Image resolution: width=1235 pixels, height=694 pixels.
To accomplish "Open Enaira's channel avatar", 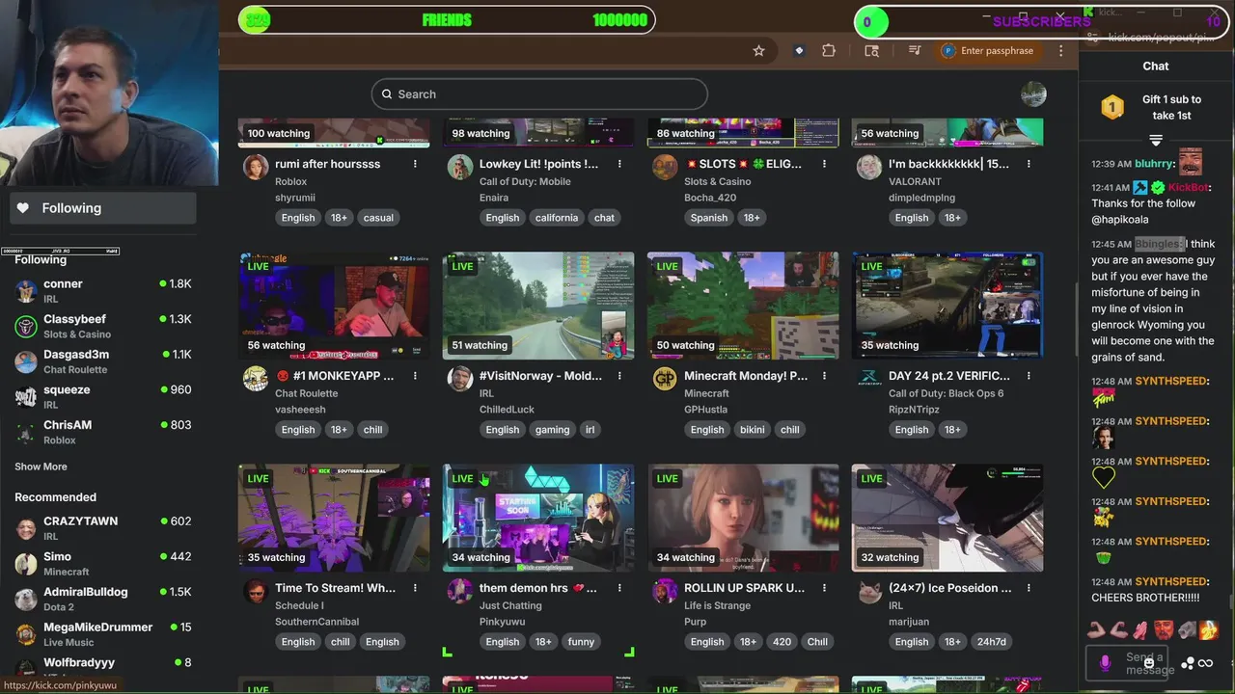I will [460, 167].
